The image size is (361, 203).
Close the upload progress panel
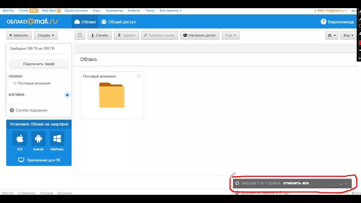tap(346, 183)
